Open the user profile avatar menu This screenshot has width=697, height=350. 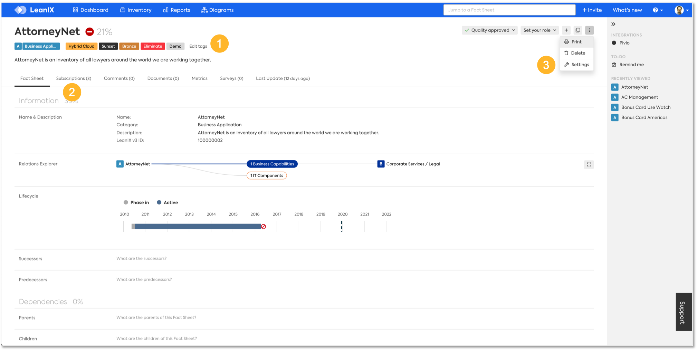(x=681, y=10)
